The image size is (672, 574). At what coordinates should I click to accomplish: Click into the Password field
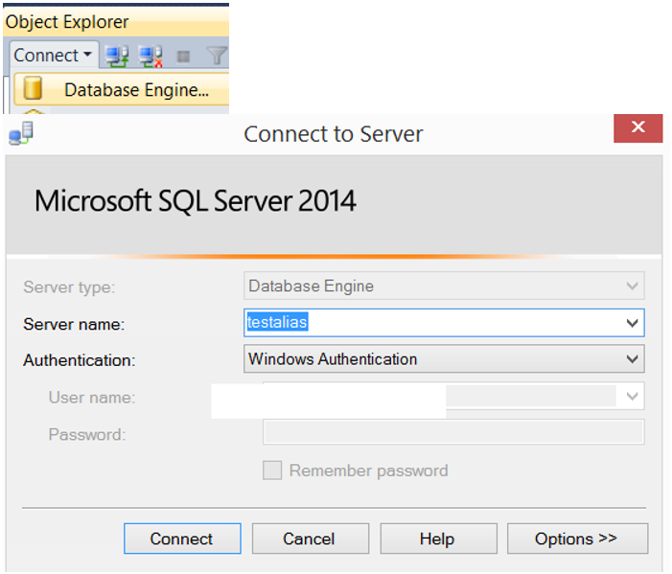coord(453,432)
